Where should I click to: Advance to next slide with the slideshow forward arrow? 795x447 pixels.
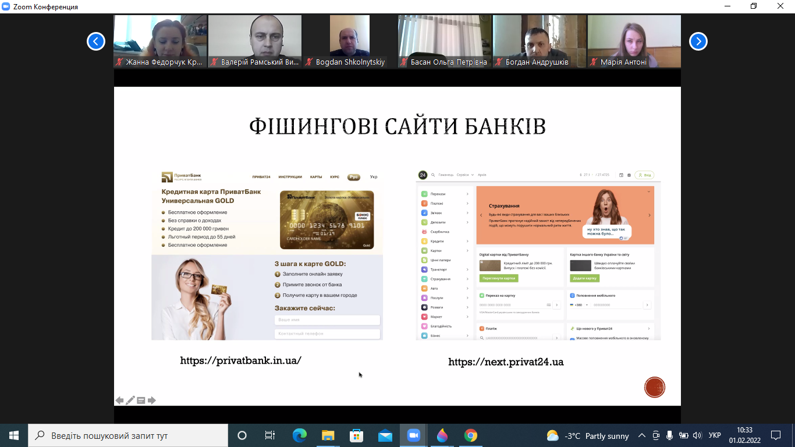(x=152, y=400)
